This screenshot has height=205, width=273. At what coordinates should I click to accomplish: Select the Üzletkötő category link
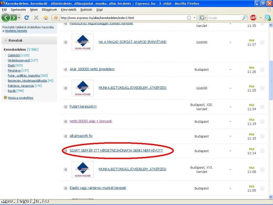(x=13, y=55)
